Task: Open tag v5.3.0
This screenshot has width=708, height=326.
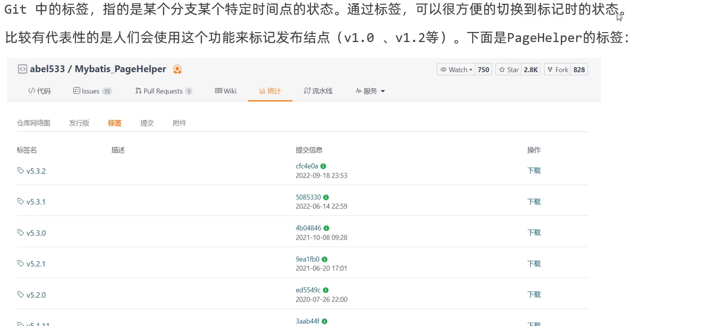Action: click(36, 232)
